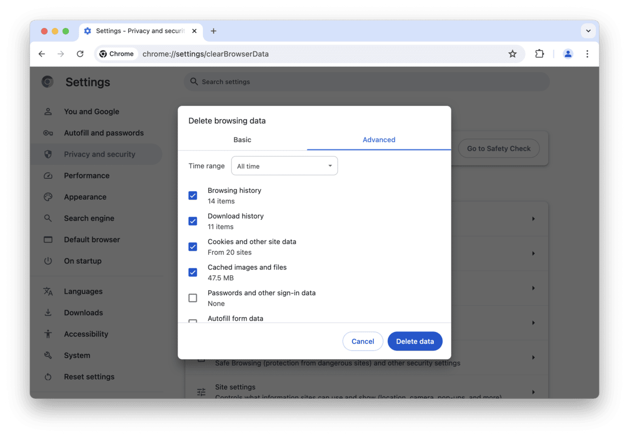The image size is (629, 438).
Task: Cancel the delete browsing data dialog
Action: coord(362,341)
